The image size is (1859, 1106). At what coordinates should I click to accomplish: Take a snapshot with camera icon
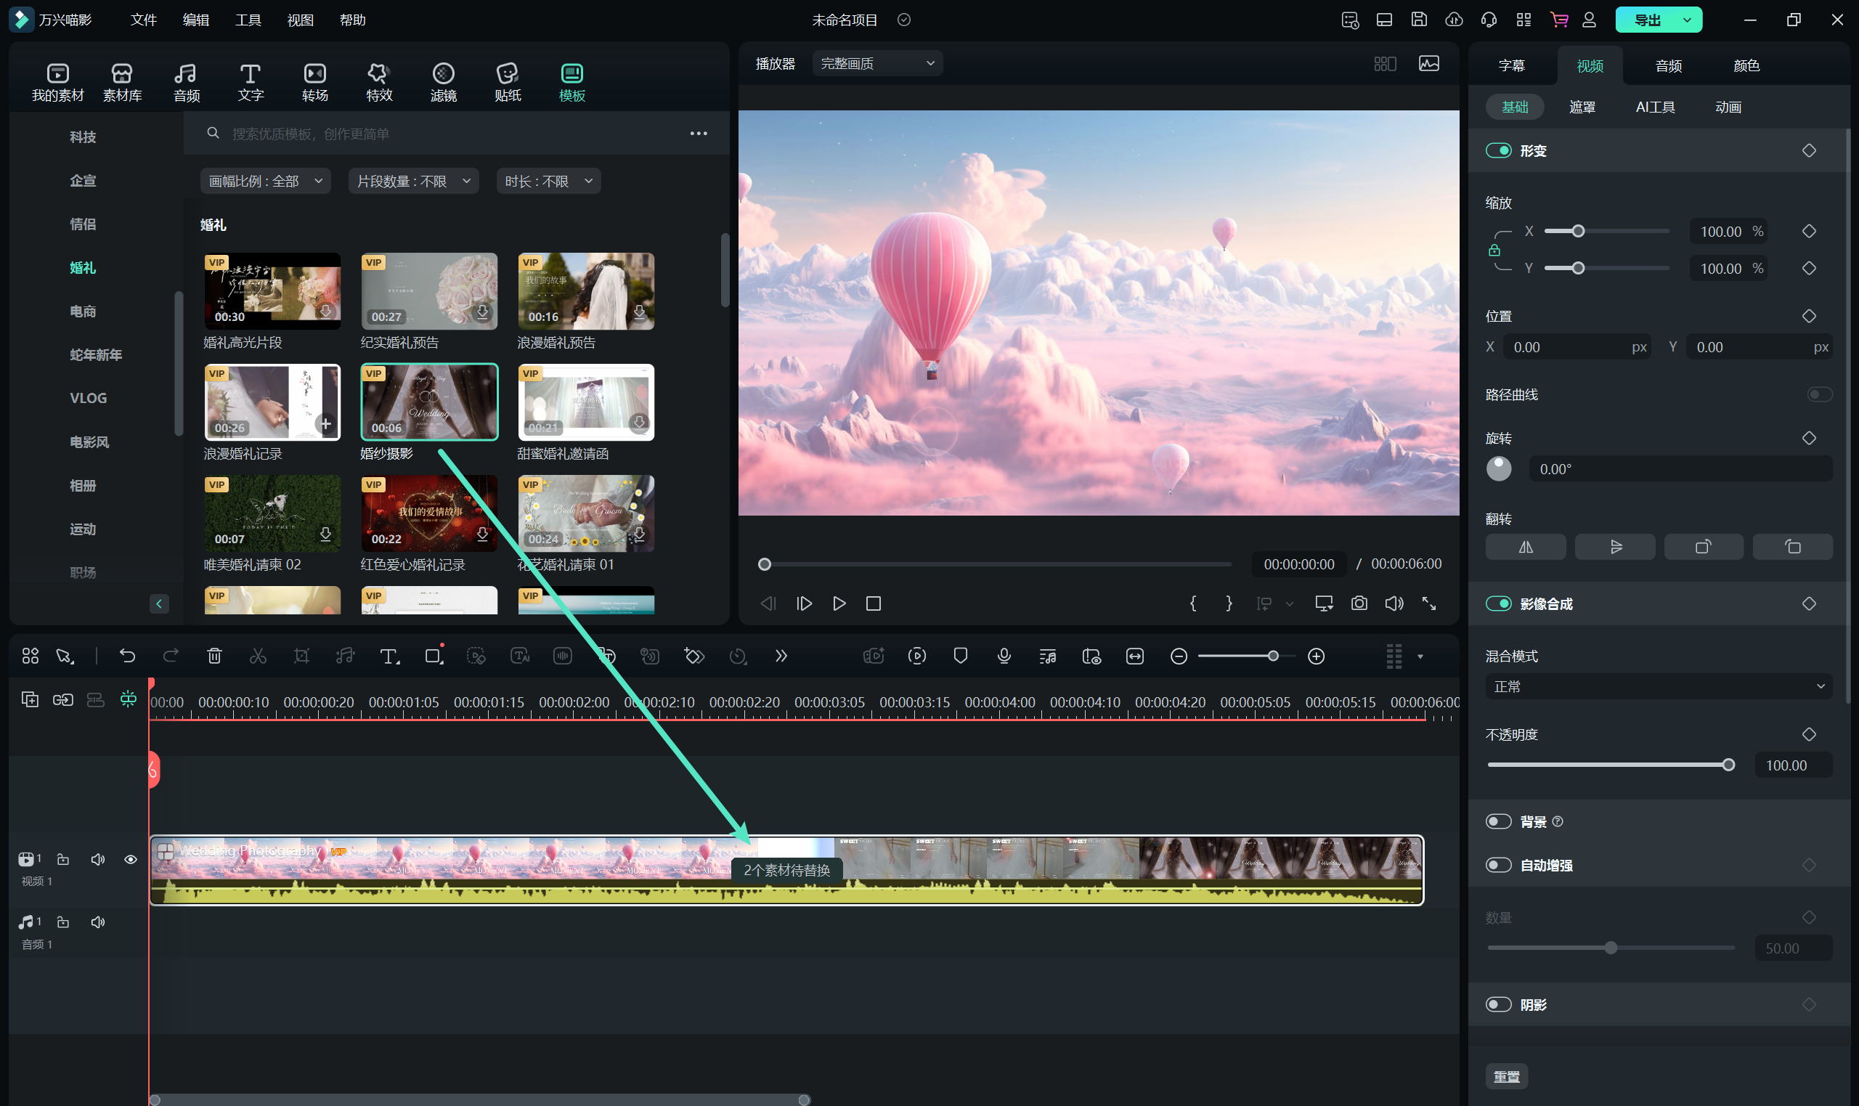[x=1359, y=603]
